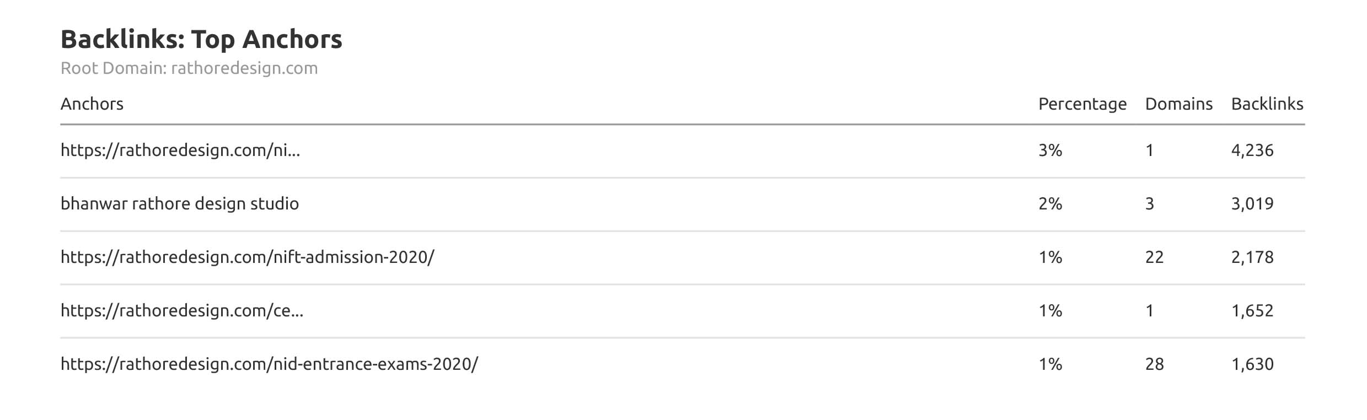
Task: Click the Anchors column header
Action: pyautogui.click(x=92, y=104)
